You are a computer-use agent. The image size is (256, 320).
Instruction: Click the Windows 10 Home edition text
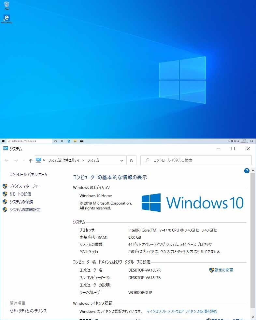[95, 196]
